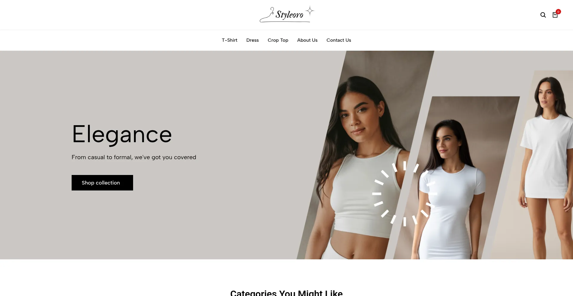Click the Categories You Might Like heading
Image resolution: width=573 pixels, height=296 pixels.
click(x=286, y=293)
